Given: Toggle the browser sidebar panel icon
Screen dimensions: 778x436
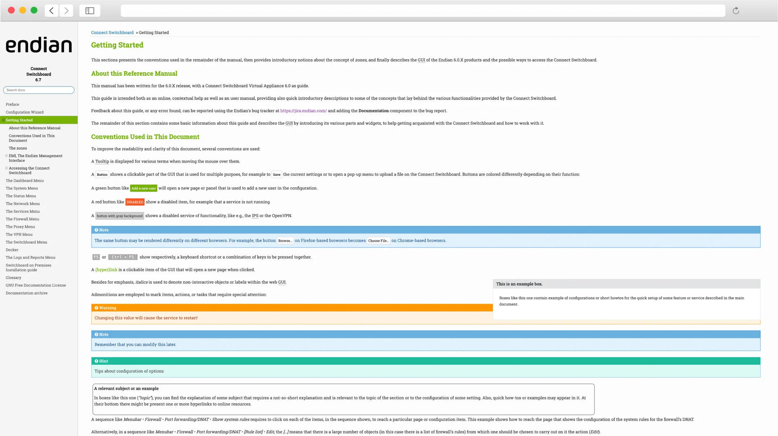Looking at the screenshot, I should pyautogui.click(x=89, y=11).
